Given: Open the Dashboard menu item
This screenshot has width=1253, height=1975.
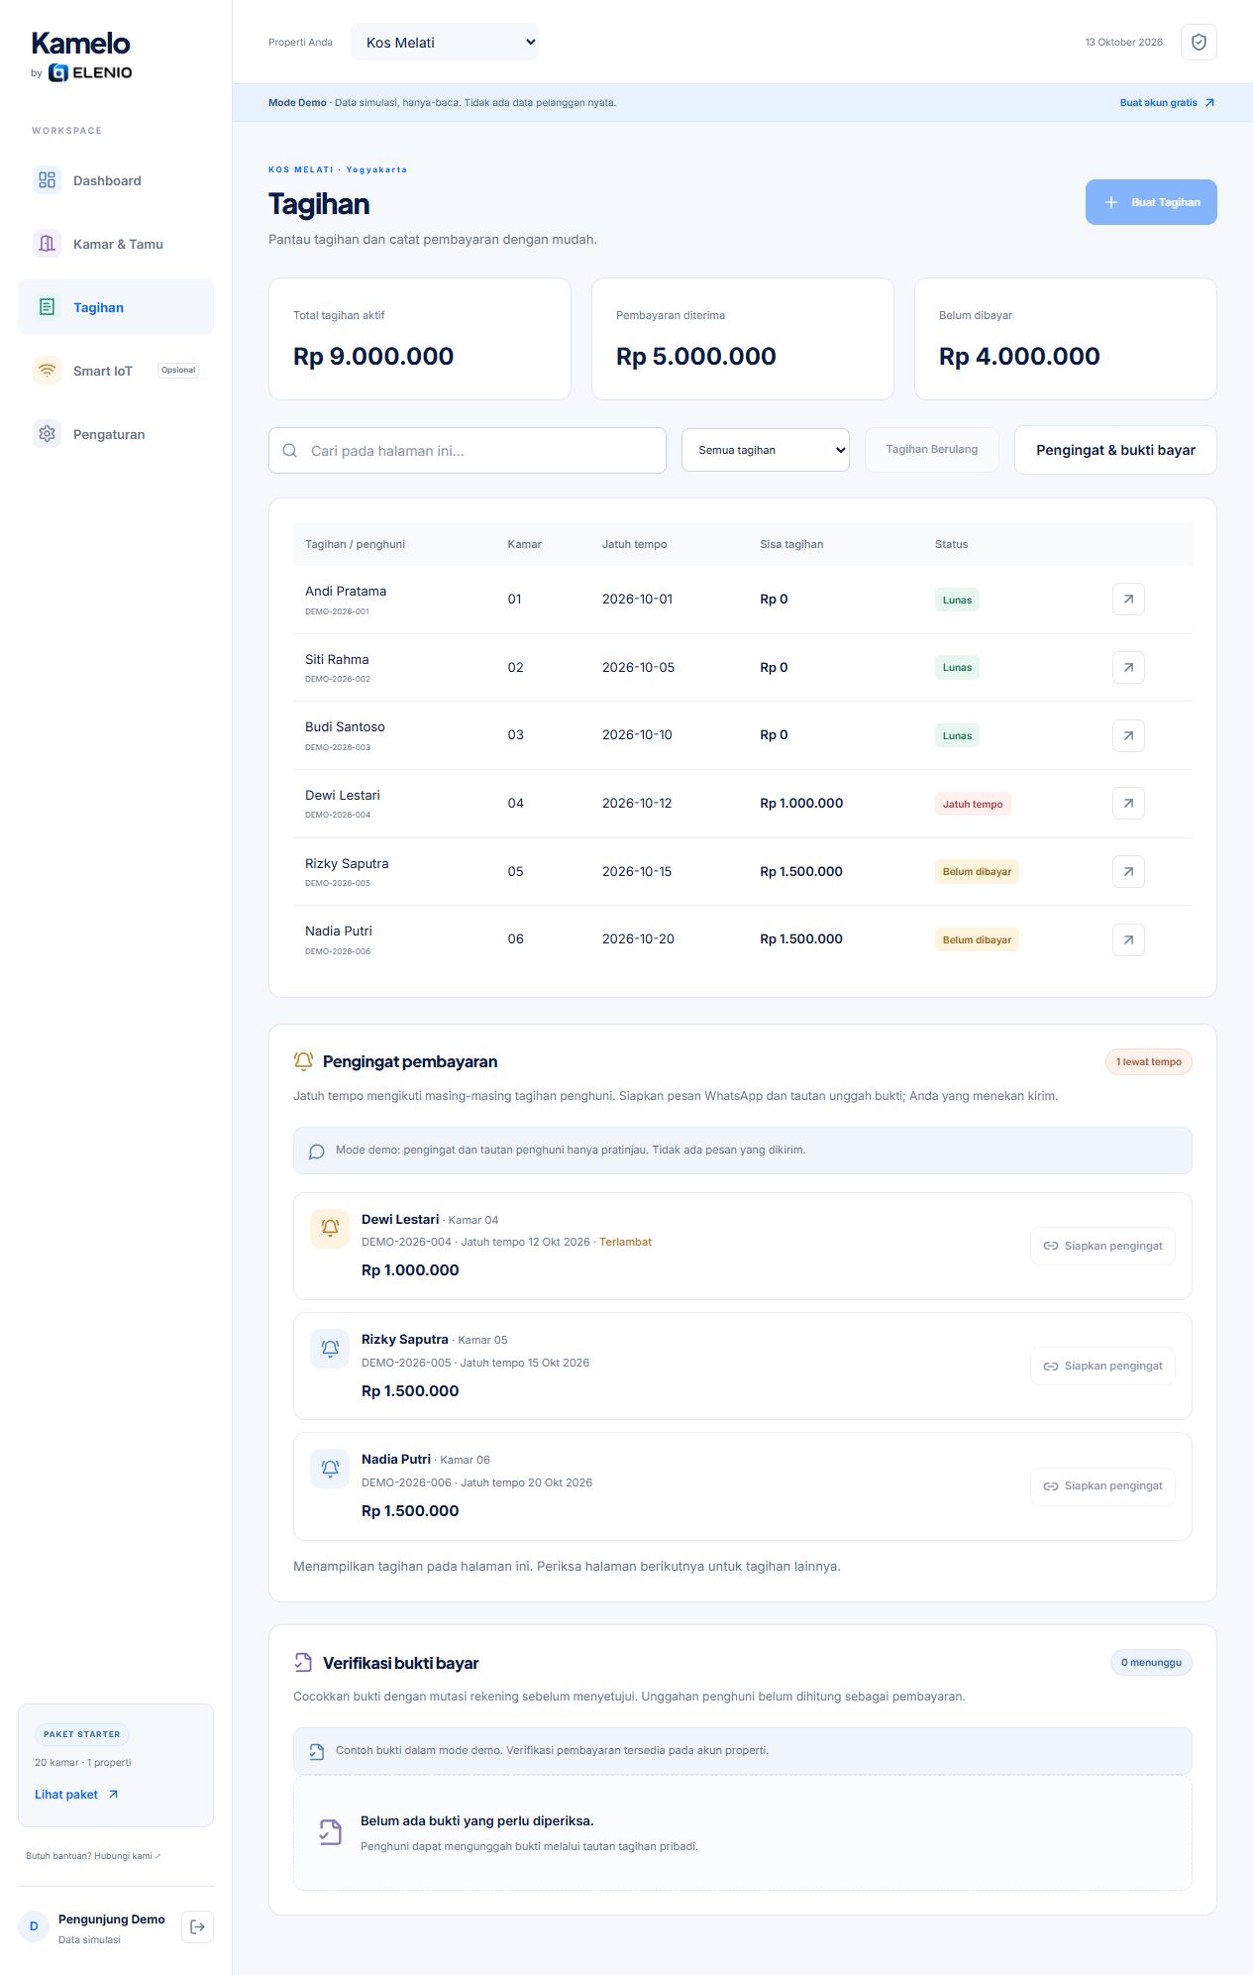Looking at the screenshot, I should 116,180.
